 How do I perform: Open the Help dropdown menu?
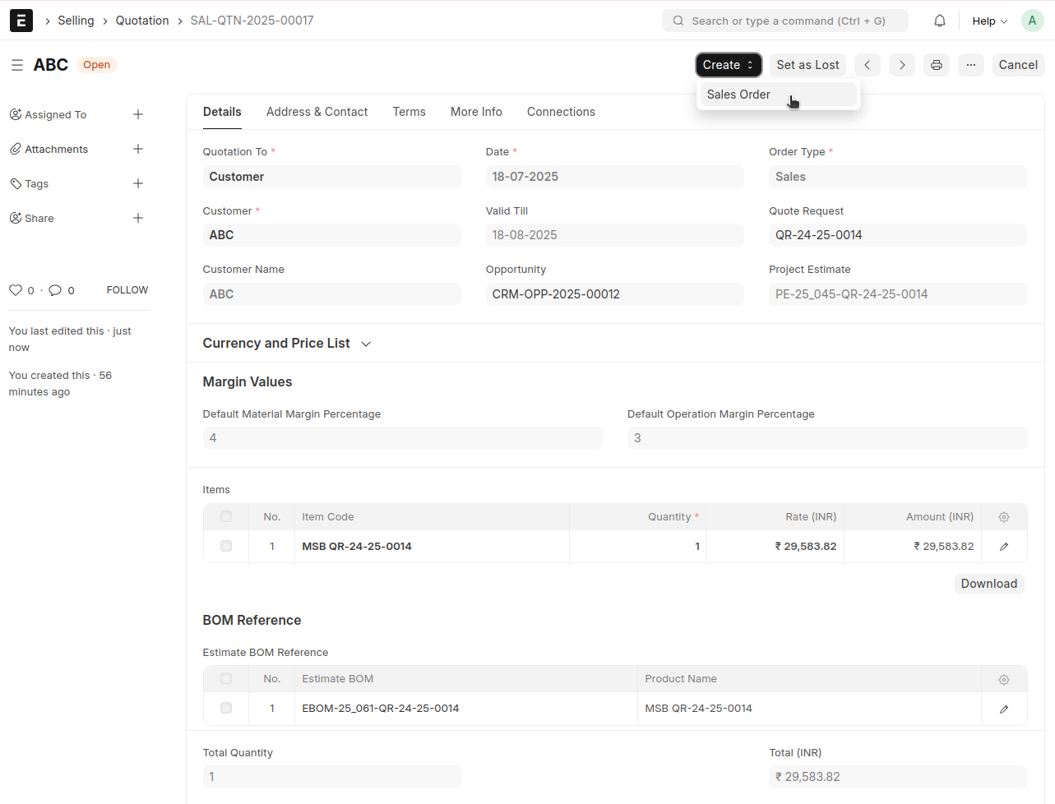[x=988, y=21]
